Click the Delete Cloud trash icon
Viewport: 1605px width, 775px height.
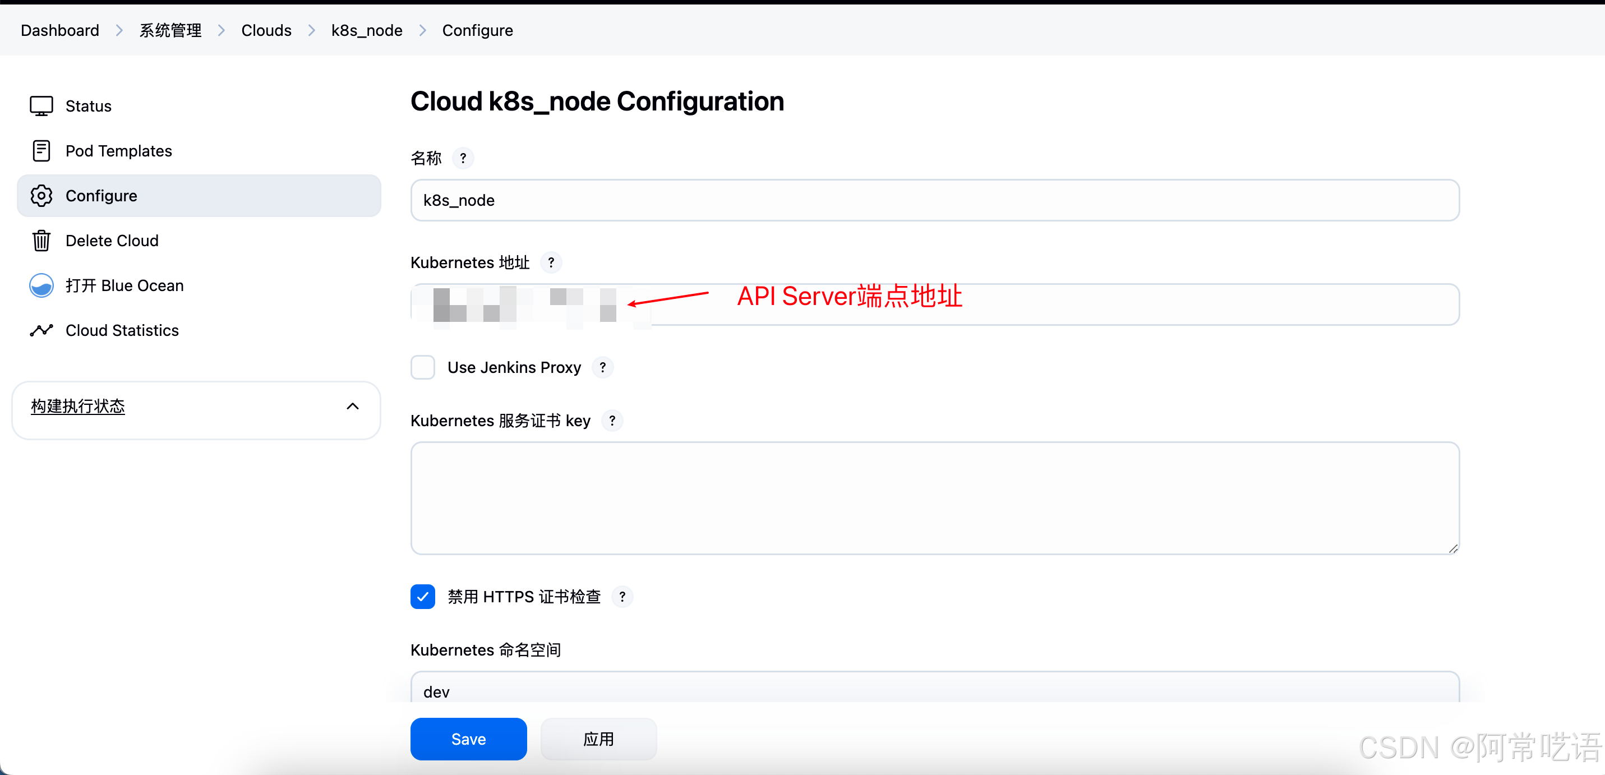click(41, 241)
